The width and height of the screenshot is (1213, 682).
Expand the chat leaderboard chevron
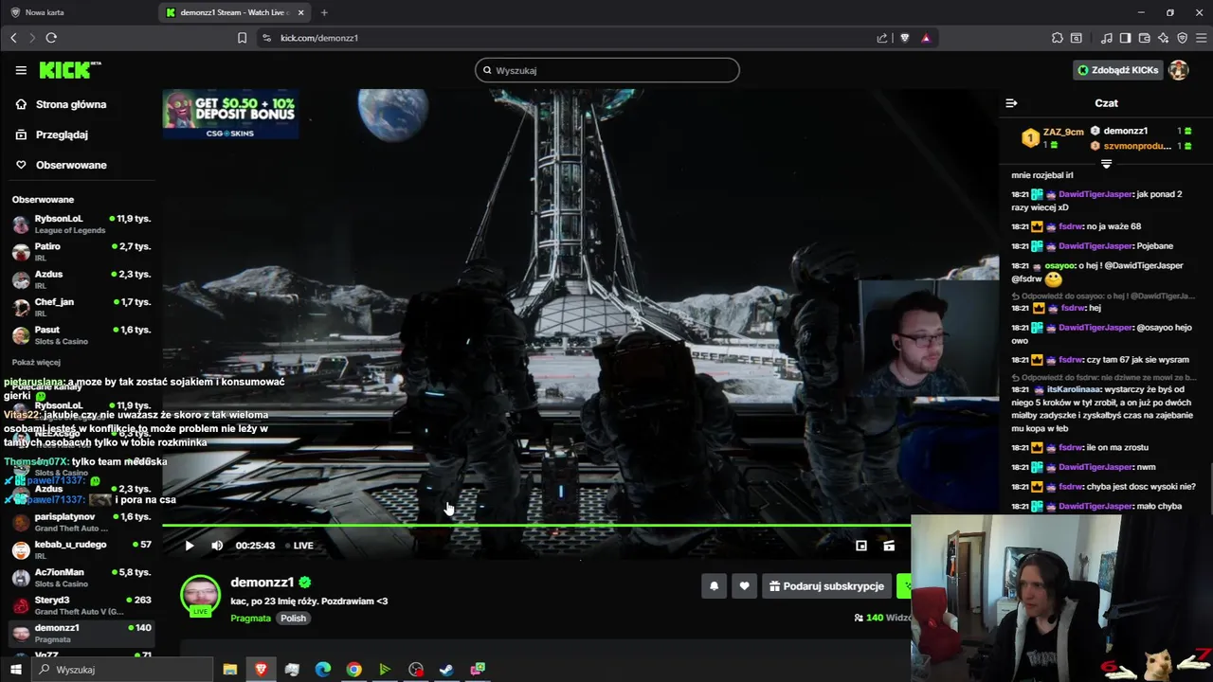coord(1106,164)
